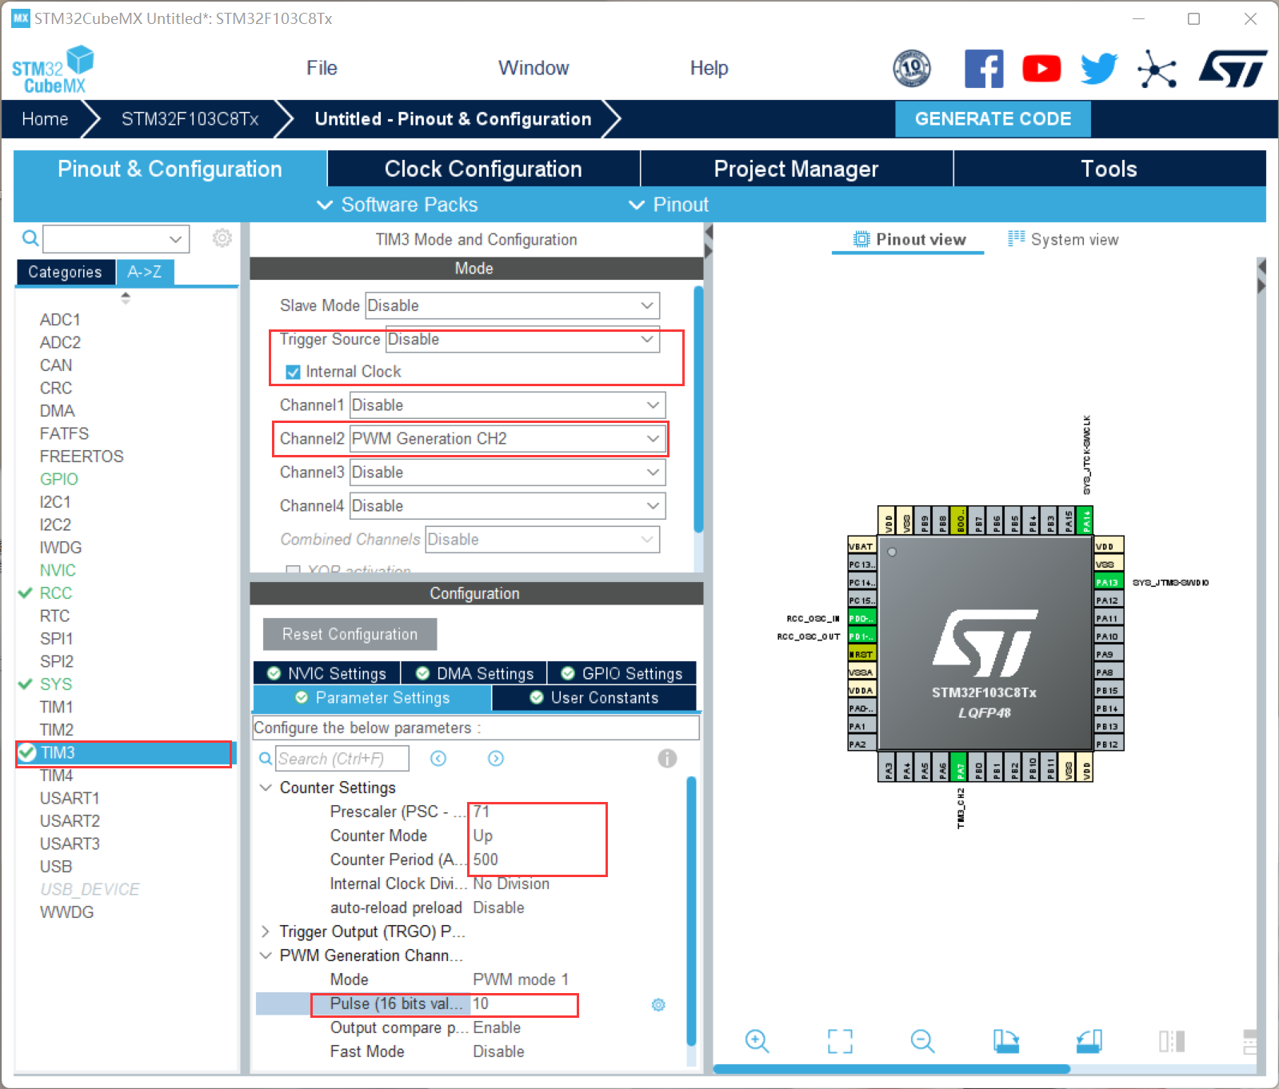Open the Slave Mode dropdown
Screen dimensions: 1279x1089
tap(512, 305)
